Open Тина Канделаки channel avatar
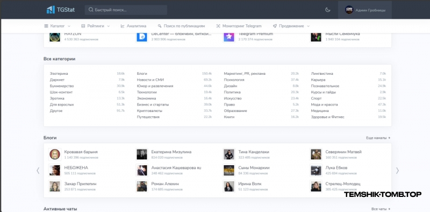430x212 pixels. coord(229,154)
